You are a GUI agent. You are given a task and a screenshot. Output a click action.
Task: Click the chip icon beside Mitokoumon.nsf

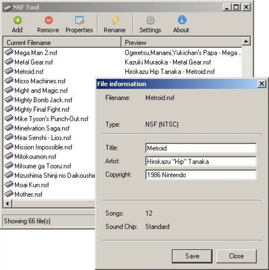9,156
